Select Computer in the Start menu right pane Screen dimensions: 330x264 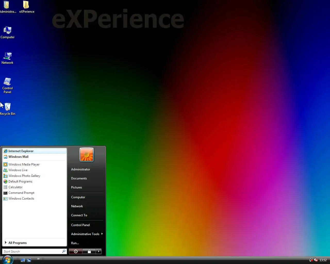pyautogui.click(x=86, y=197)
